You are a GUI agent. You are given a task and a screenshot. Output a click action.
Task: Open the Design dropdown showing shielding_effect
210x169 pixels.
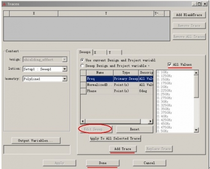(x=65, y=60)
